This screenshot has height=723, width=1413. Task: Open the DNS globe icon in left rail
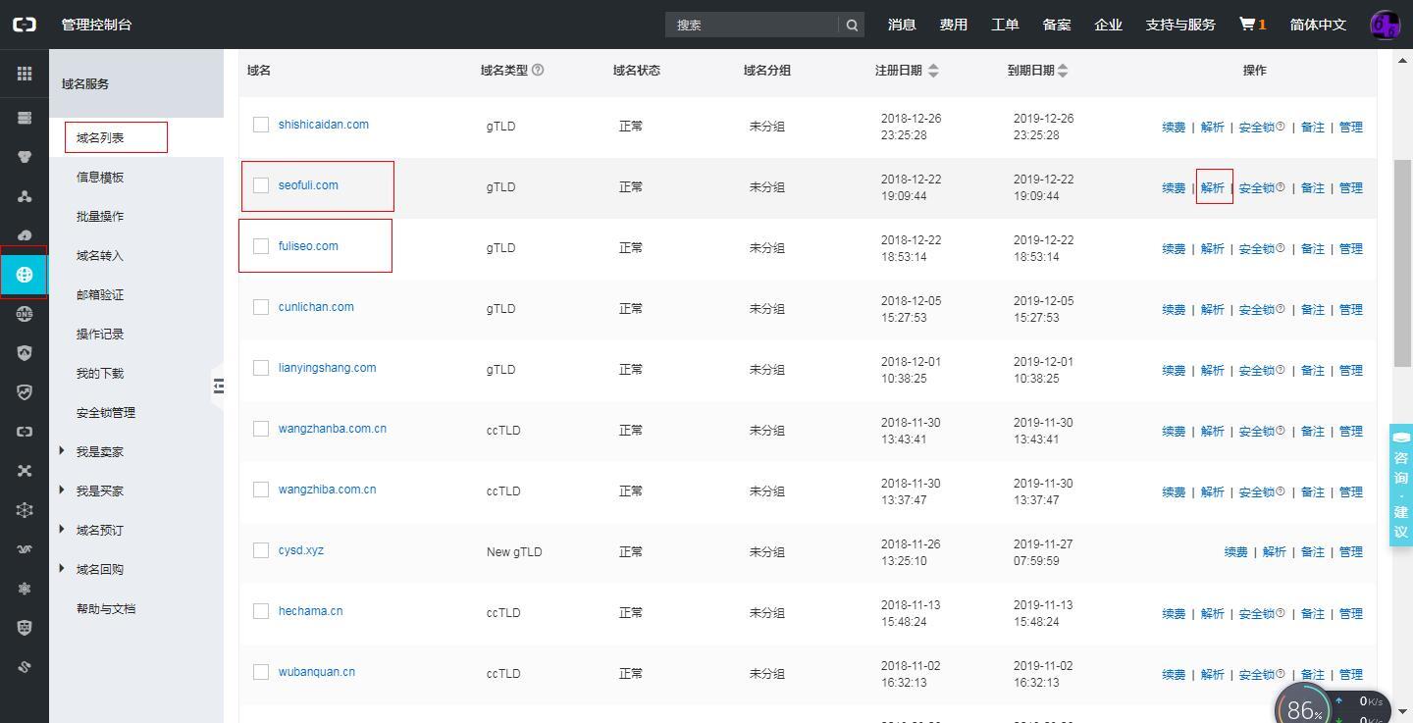click(x=25, y=314)
